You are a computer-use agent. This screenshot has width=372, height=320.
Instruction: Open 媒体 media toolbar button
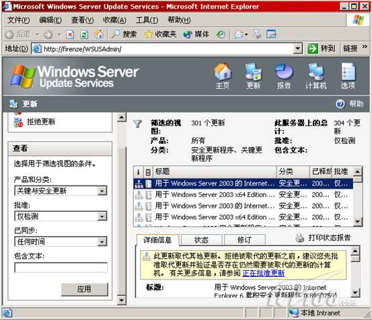pyautogui.click(x=196, y=34)
